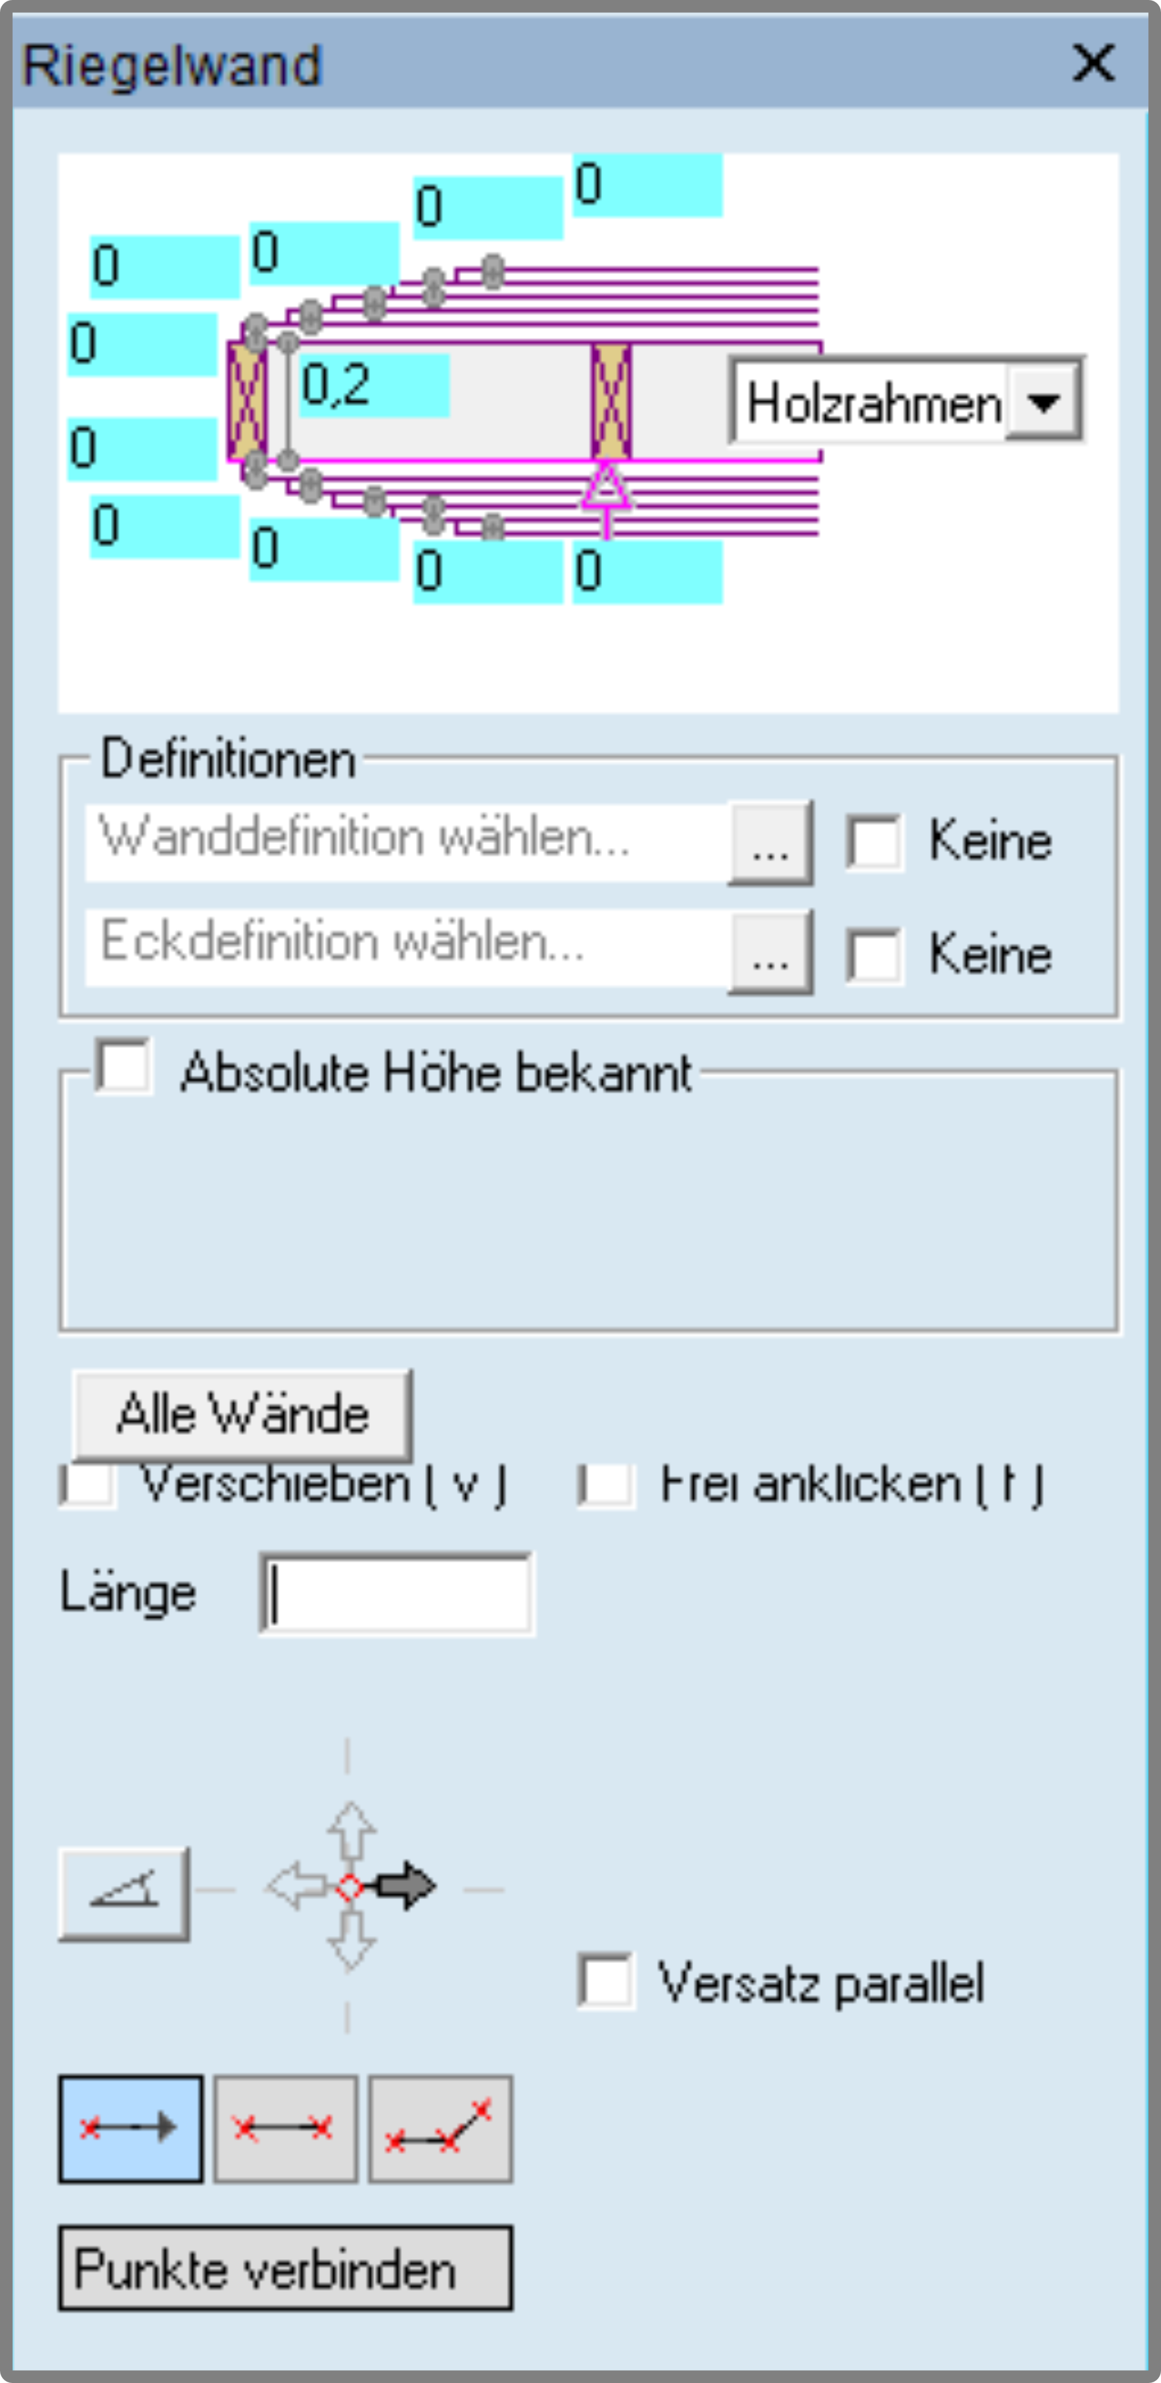Select the right direction arrow
This screenshot has height=2383, width=1161.
(x=405, y=1886)
